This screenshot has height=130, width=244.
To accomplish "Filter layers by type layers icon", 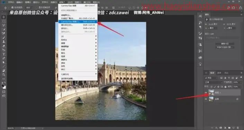I will (229, 78).
